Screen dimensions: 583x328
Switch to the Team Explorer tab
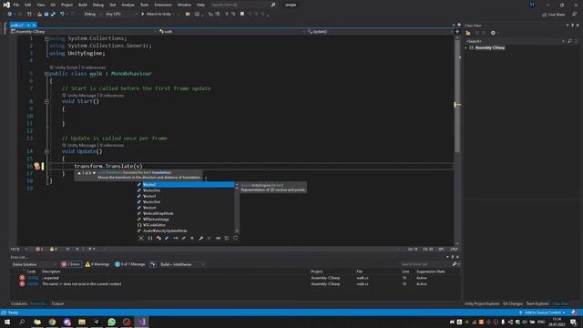tap(537, 303)
